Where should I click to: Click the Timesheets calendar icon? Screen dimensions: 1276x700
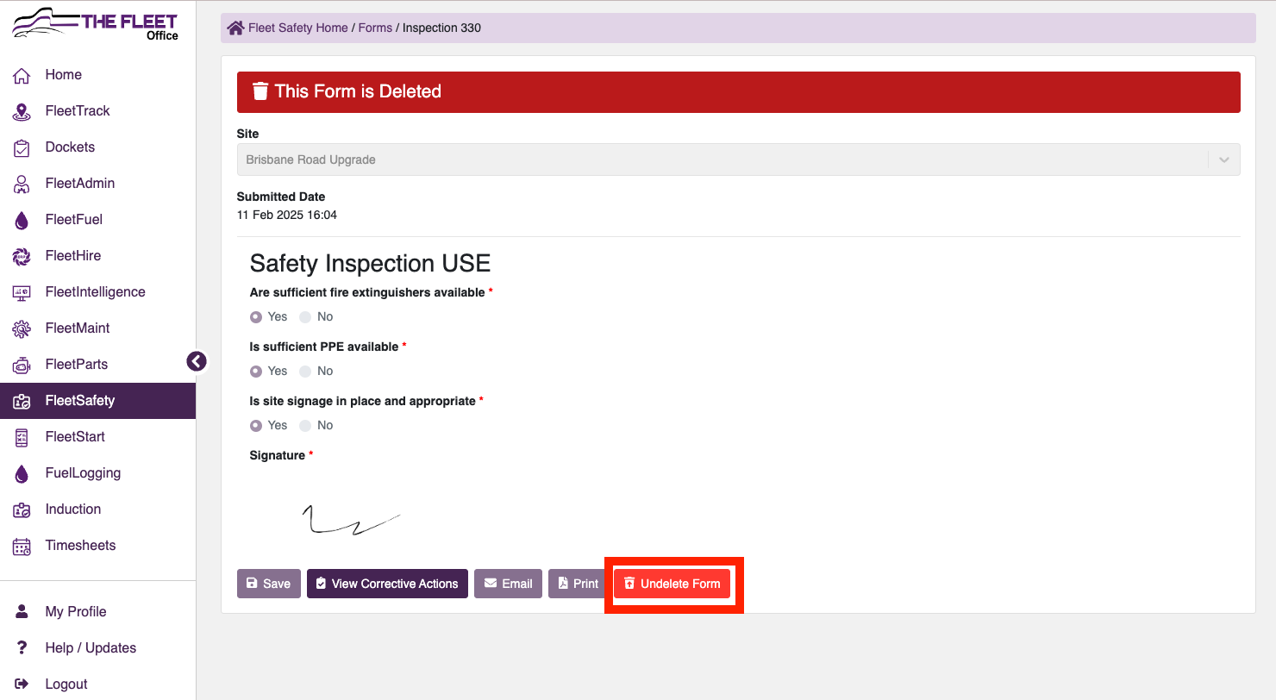[x=22, y=546]
